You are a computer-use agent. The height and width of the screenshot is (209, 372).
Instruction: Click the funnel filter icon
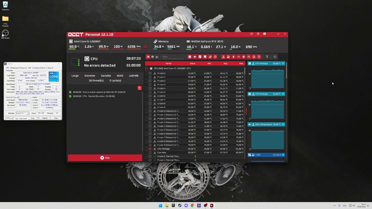click(267, 57)
